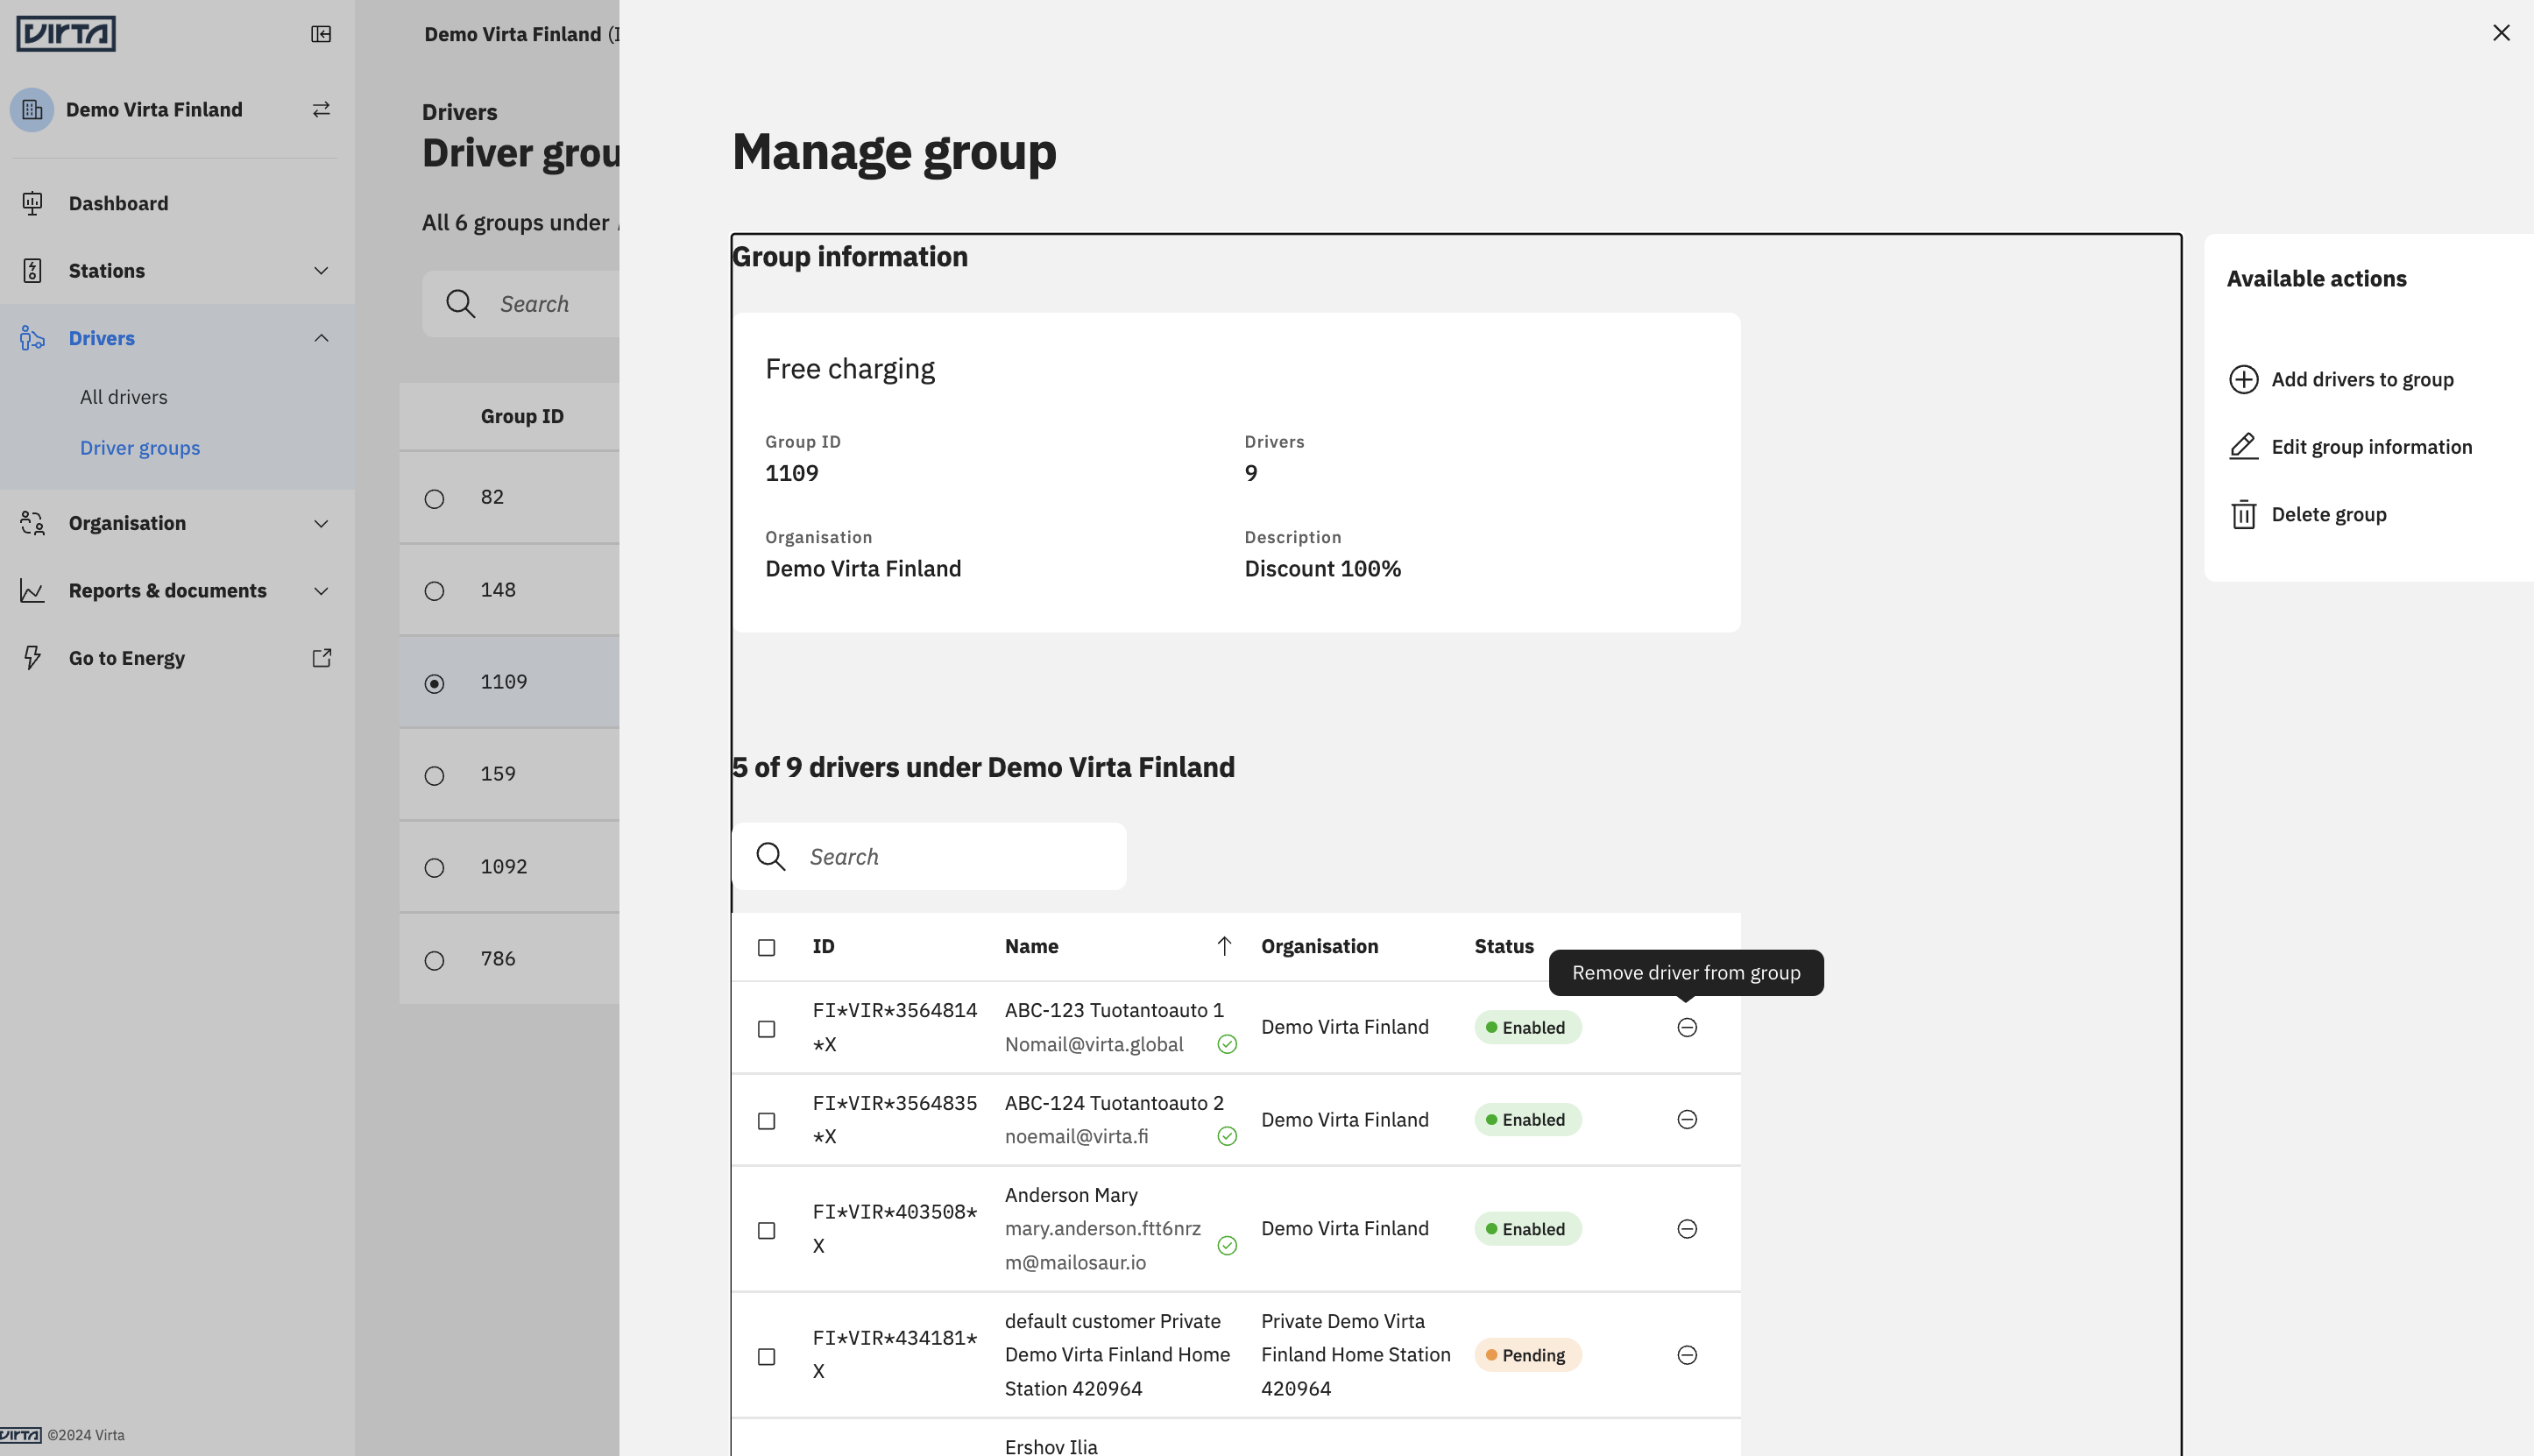Click the magnifier in group drivers search
The width and height of the screenshot is (2534, 1456).
(770, 856)
